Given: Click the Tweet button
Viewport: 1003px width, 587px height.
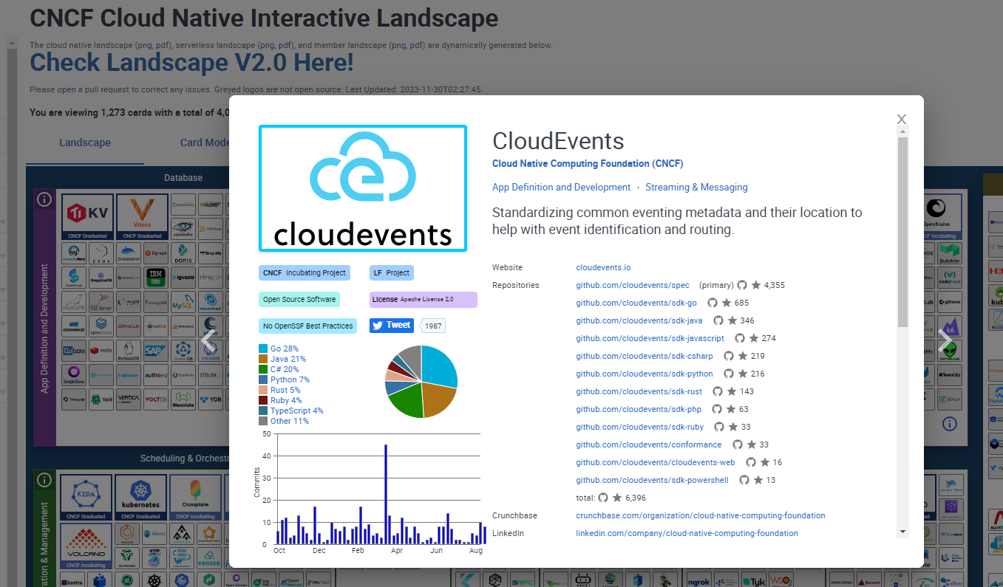Looking at the screenshot, I should click(392, 325).
